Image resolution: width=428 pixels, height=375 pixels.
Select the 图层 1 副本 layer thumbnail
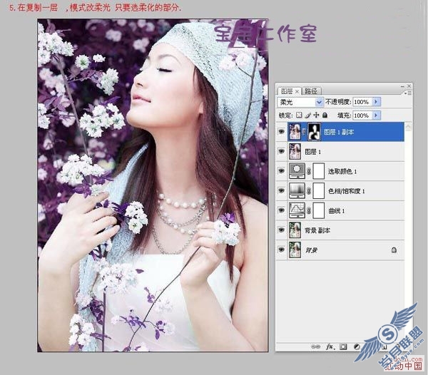pyautogui.click(x=295, y=132)
